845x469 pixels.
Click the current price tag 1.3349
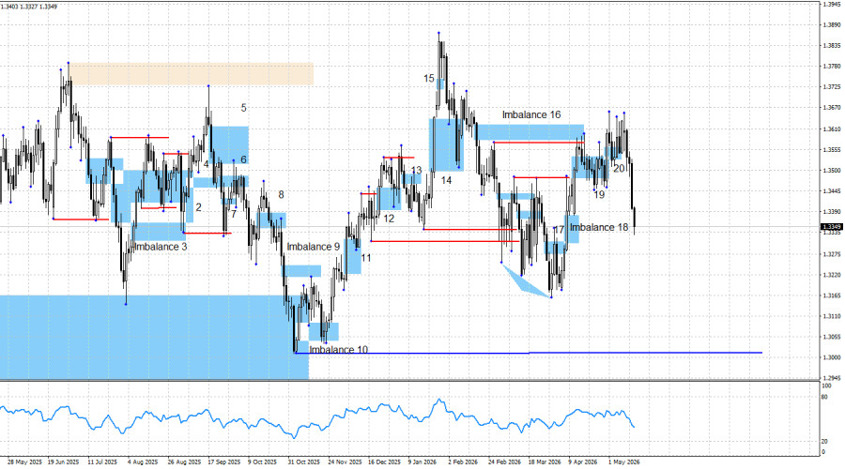coord(831,227)
